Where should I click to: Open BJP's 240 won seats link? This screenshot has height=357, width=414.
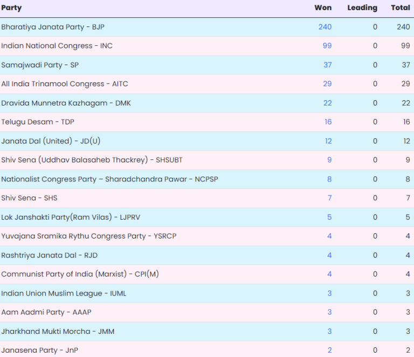(x=325, y=27)
